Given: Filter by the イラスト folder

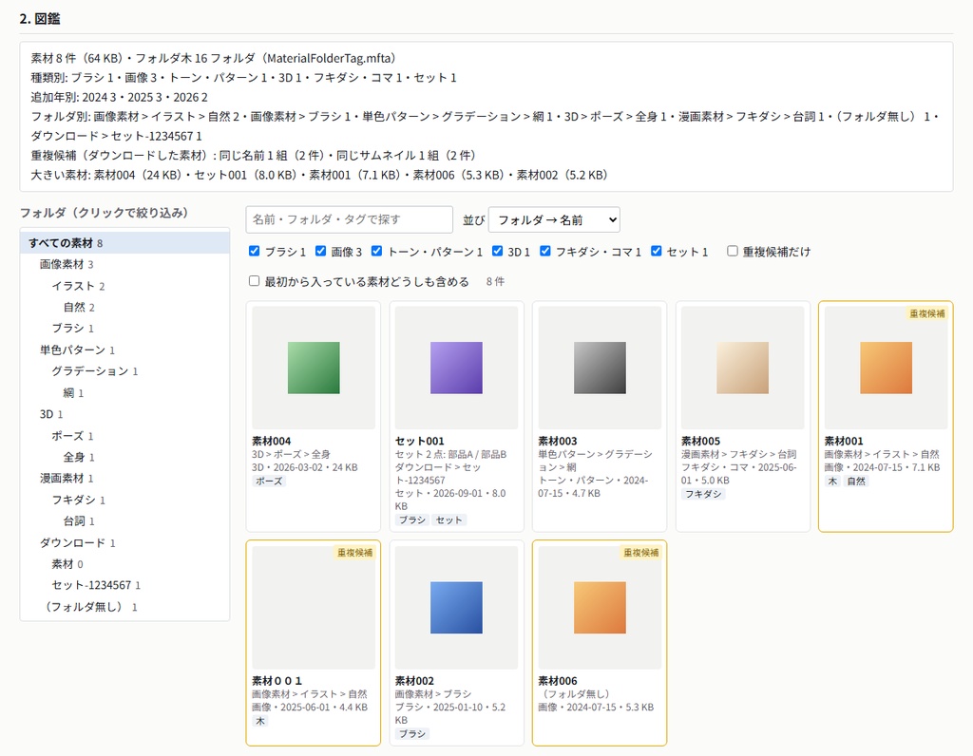Looking at the screenshot, I should (124, 285).
